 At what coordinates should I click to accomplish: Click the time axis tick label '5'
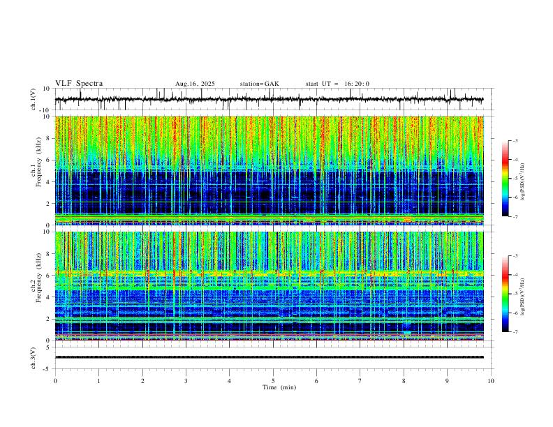(273, 381)
